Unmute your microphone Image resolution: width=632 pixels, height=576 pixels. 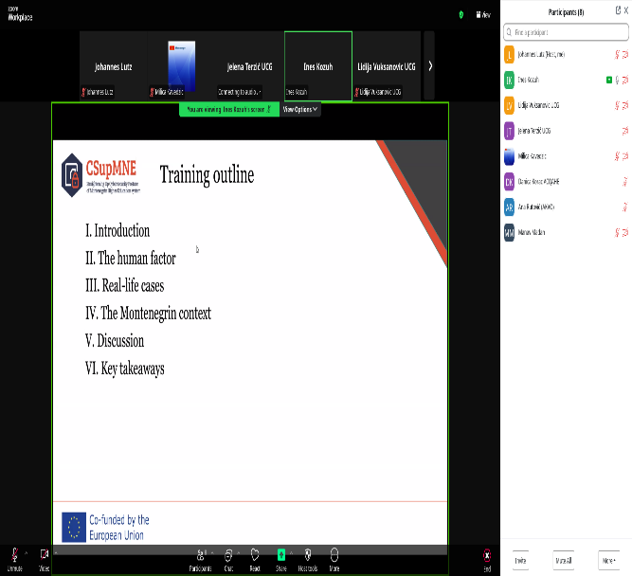coord(14,560)
